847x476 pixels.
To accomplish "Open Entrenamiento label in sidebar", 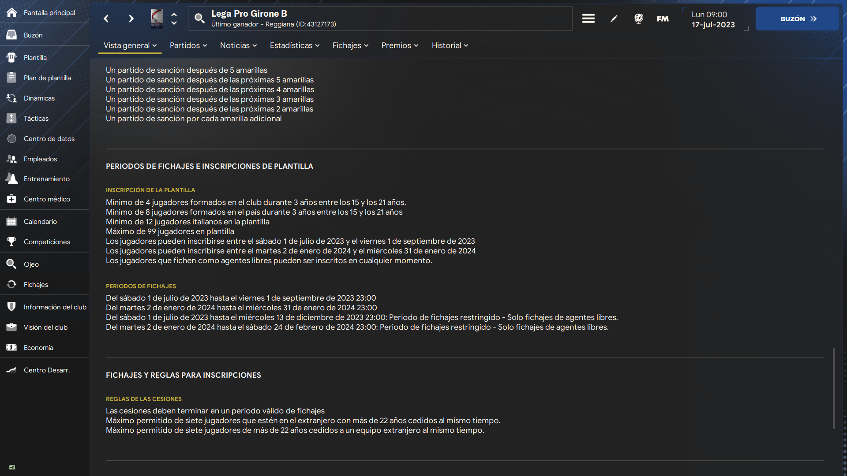I will tap(47, 178).
